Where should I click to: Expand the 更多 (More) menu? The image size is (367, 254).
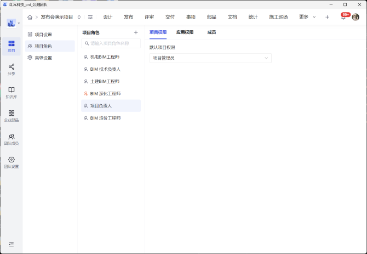tap(307, 17)
